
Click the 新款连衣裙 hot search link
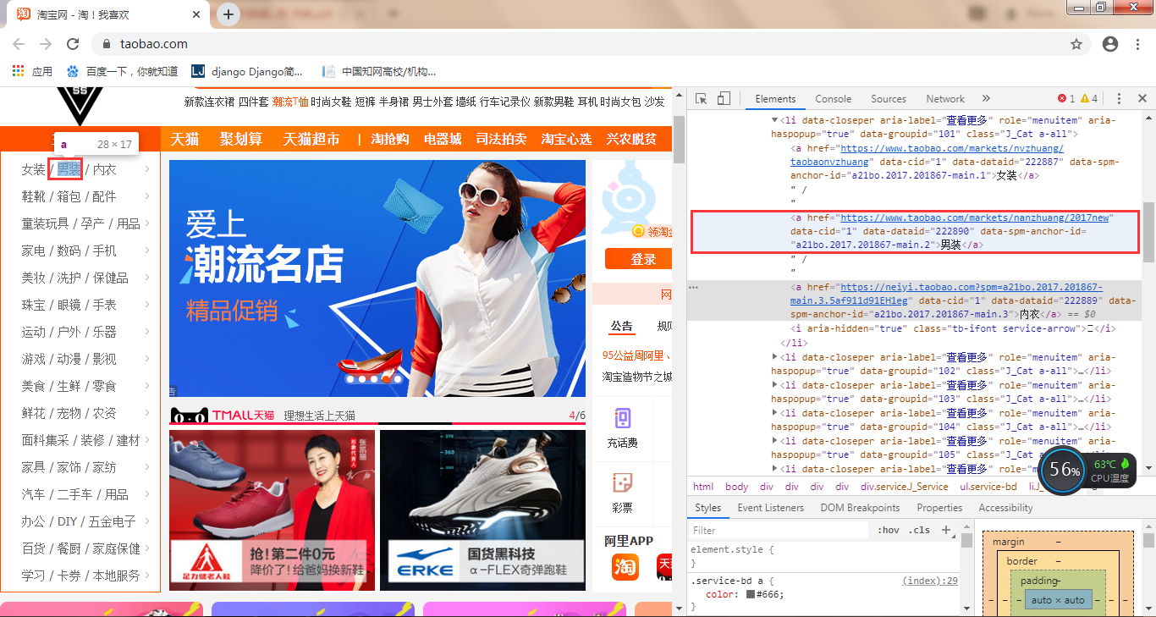click(210, 102)
